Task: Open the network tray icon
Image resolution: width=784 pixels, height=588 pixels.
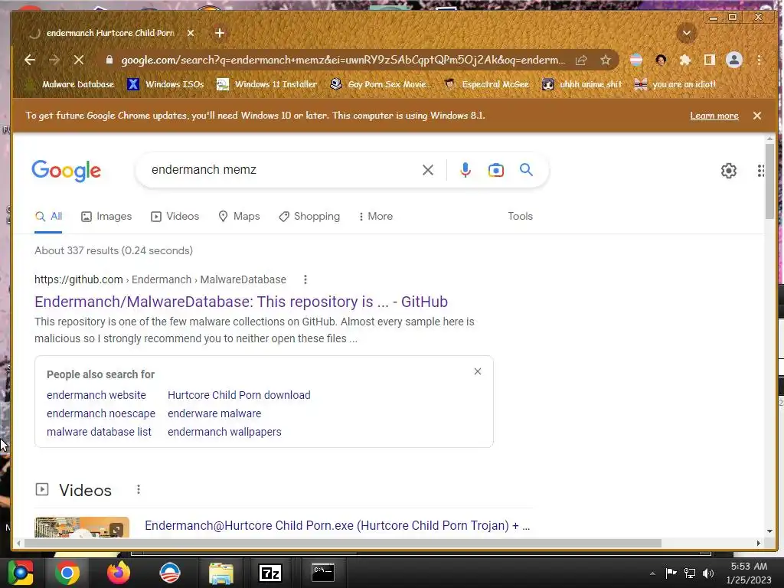Action: click(x=690, y=573)
